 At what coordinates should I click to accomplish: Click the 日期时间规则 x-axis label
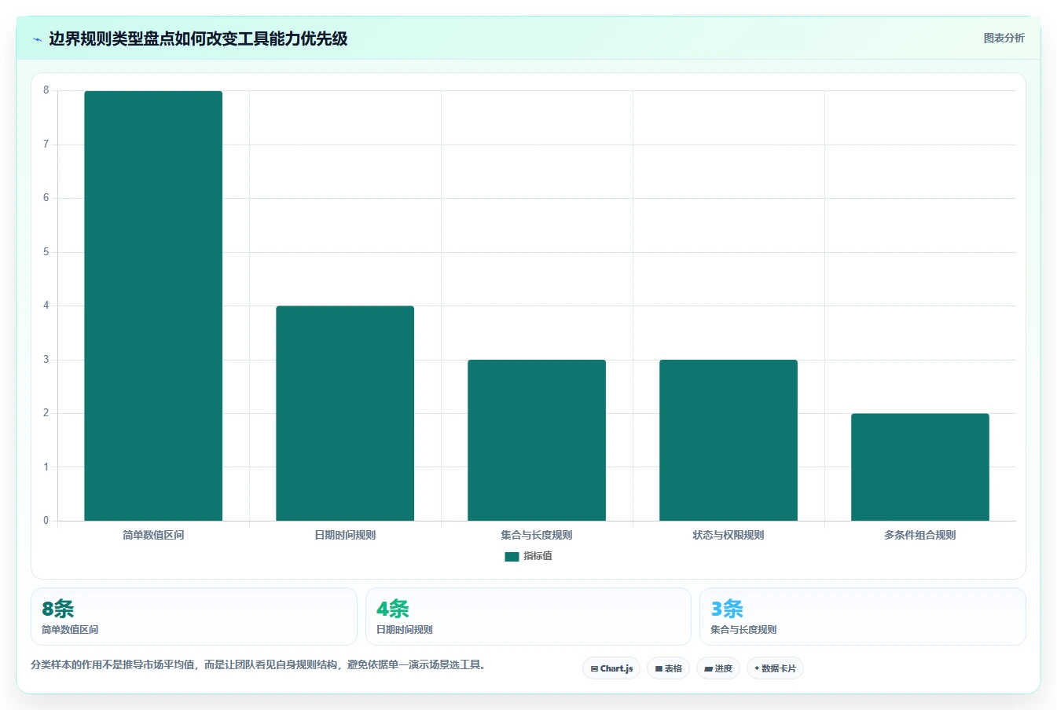(x=345, y=535)
